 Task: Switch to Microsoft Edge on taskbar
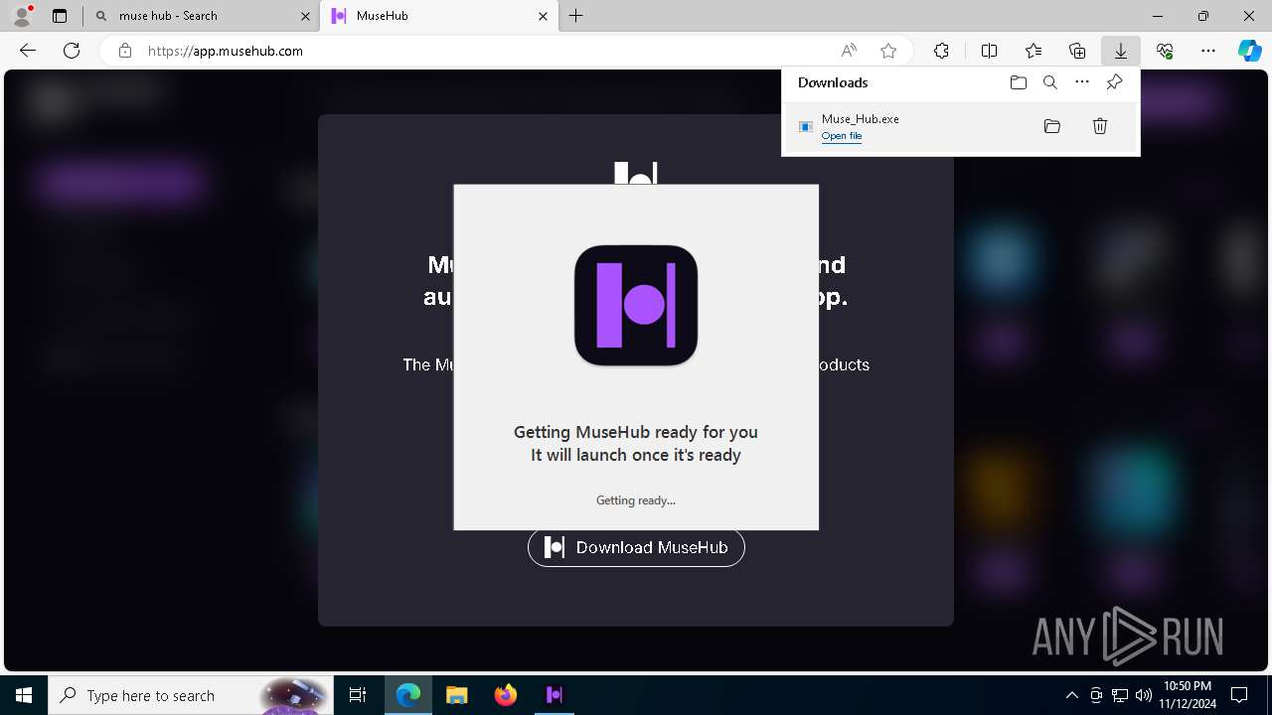(x=408, y=695)
